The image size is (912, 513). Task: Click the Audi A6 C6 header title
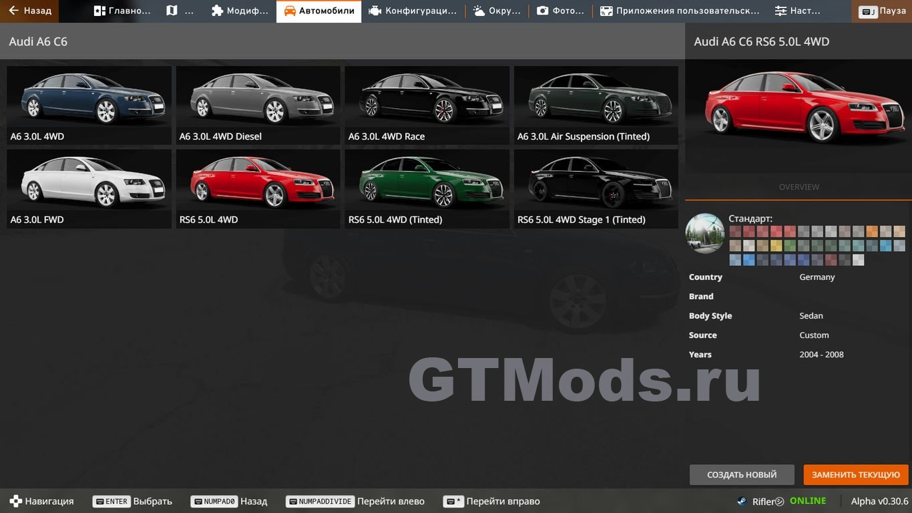click(x=38, y=41)
